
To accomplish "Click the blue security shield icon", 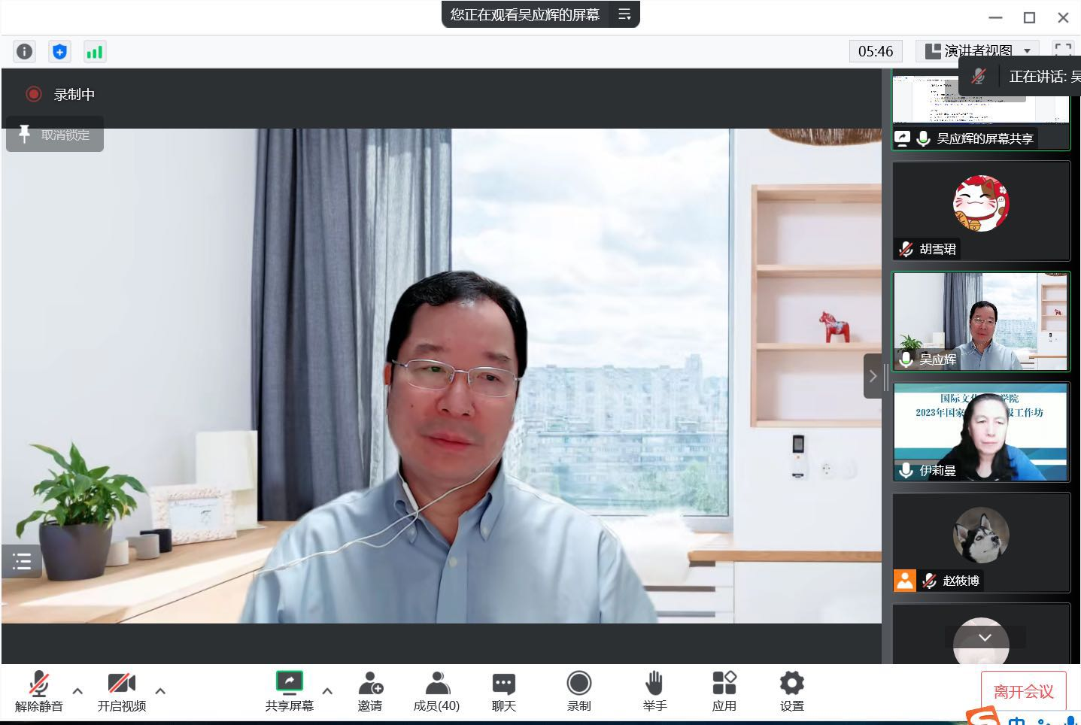I will (x=59, y=51).
